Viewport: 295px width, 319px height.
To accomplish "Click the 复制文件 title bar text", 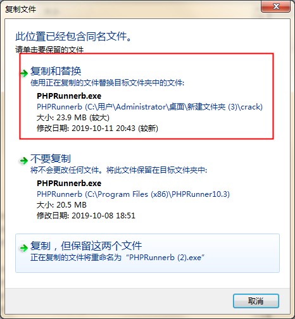I will (20, 9).
